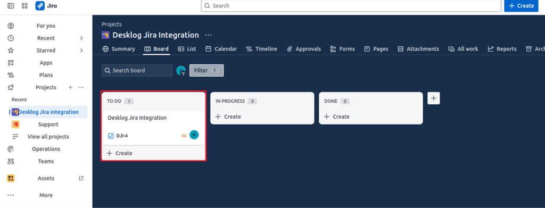
Task: Open project actions ellipsis beside title
Action: click(x=208, y=35)
